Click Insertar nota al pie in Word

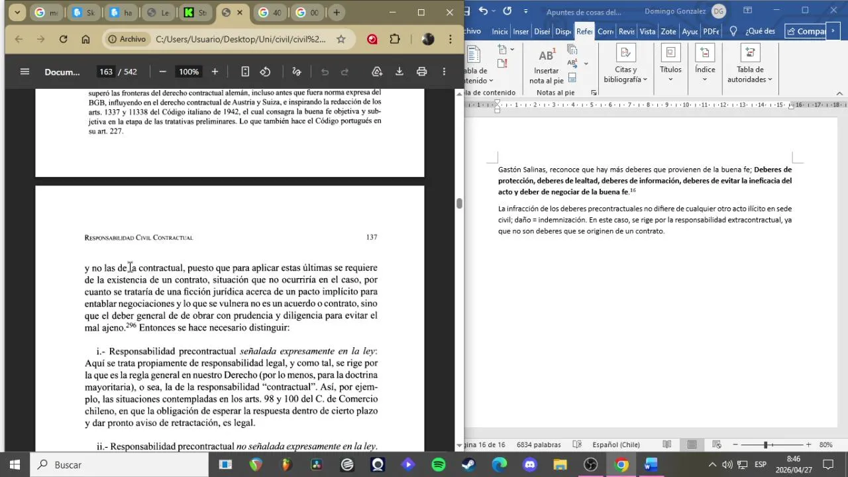[x=547, y=66]
